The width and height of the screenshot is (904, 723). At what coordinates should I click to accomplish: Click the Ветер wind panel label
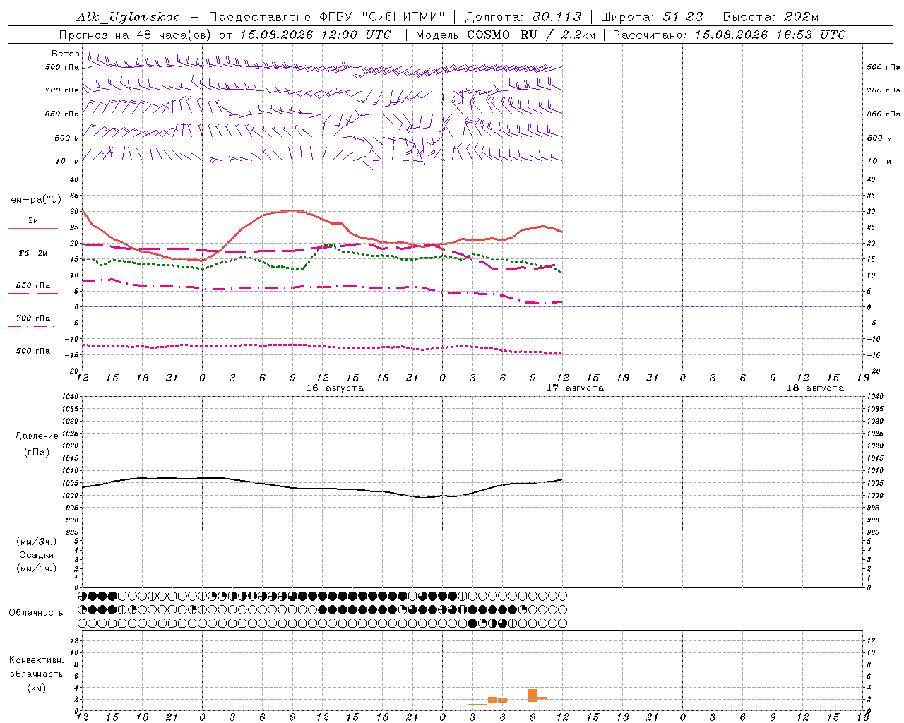66,54
